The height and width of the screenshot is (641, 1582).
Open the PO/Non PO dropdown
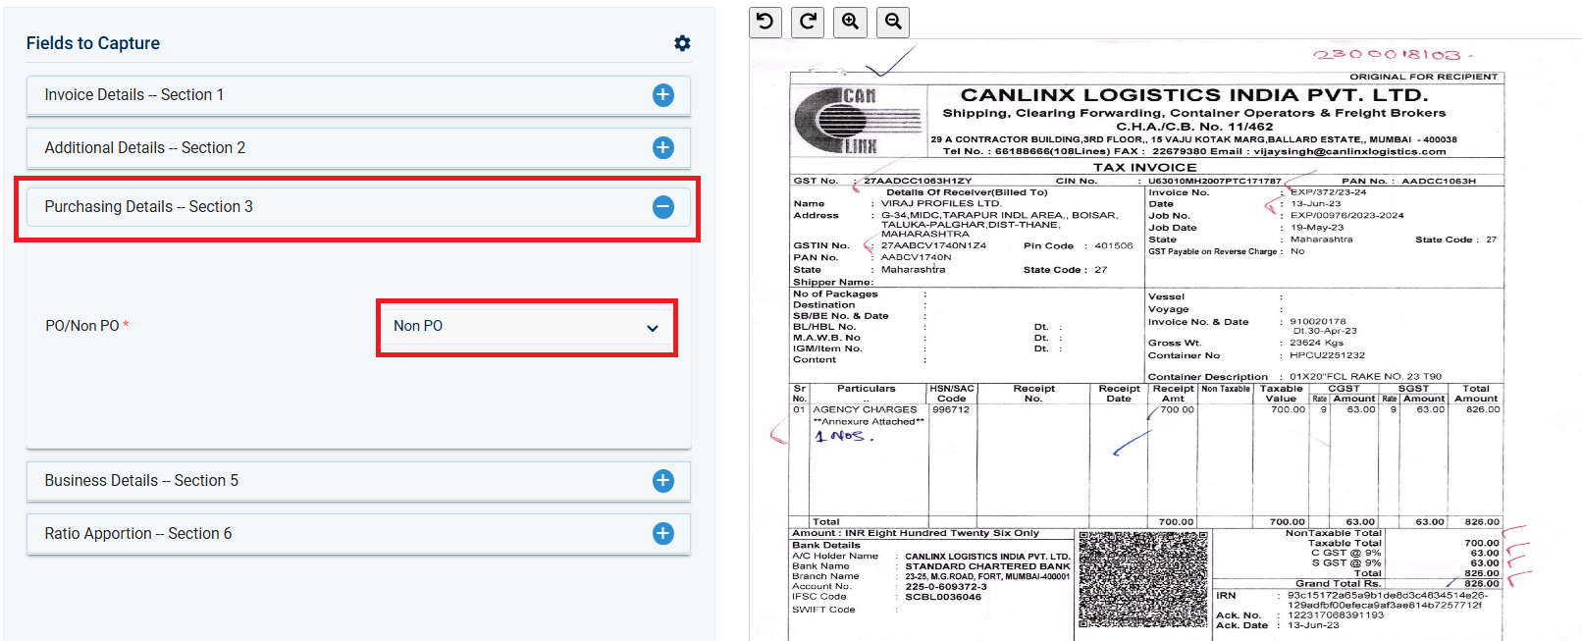(527, 327)
